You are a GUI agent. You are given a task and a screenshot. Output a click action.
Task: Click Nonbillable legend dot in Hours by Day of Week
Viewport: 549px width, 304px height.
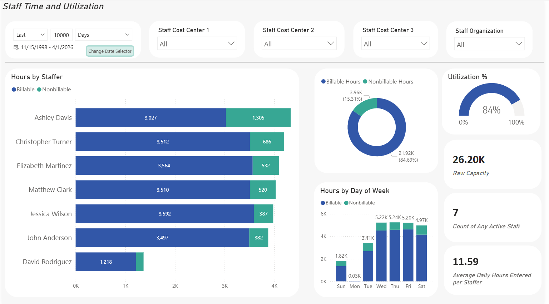pyautogui.click(x=346, y=203)
